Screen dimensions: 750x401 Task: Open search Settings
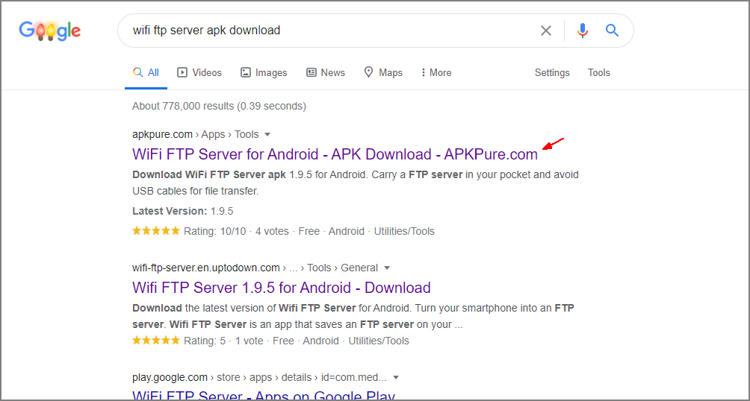pos(552,72)
